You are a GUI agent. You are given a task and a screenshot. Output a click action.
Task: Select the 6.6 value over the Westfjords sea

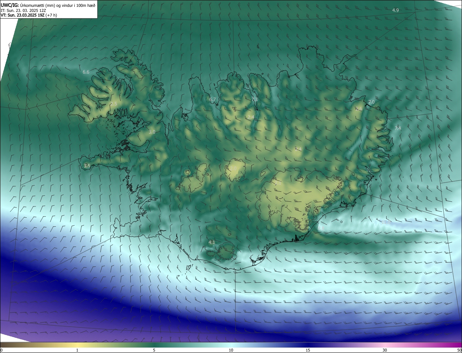tap(86, 72)
